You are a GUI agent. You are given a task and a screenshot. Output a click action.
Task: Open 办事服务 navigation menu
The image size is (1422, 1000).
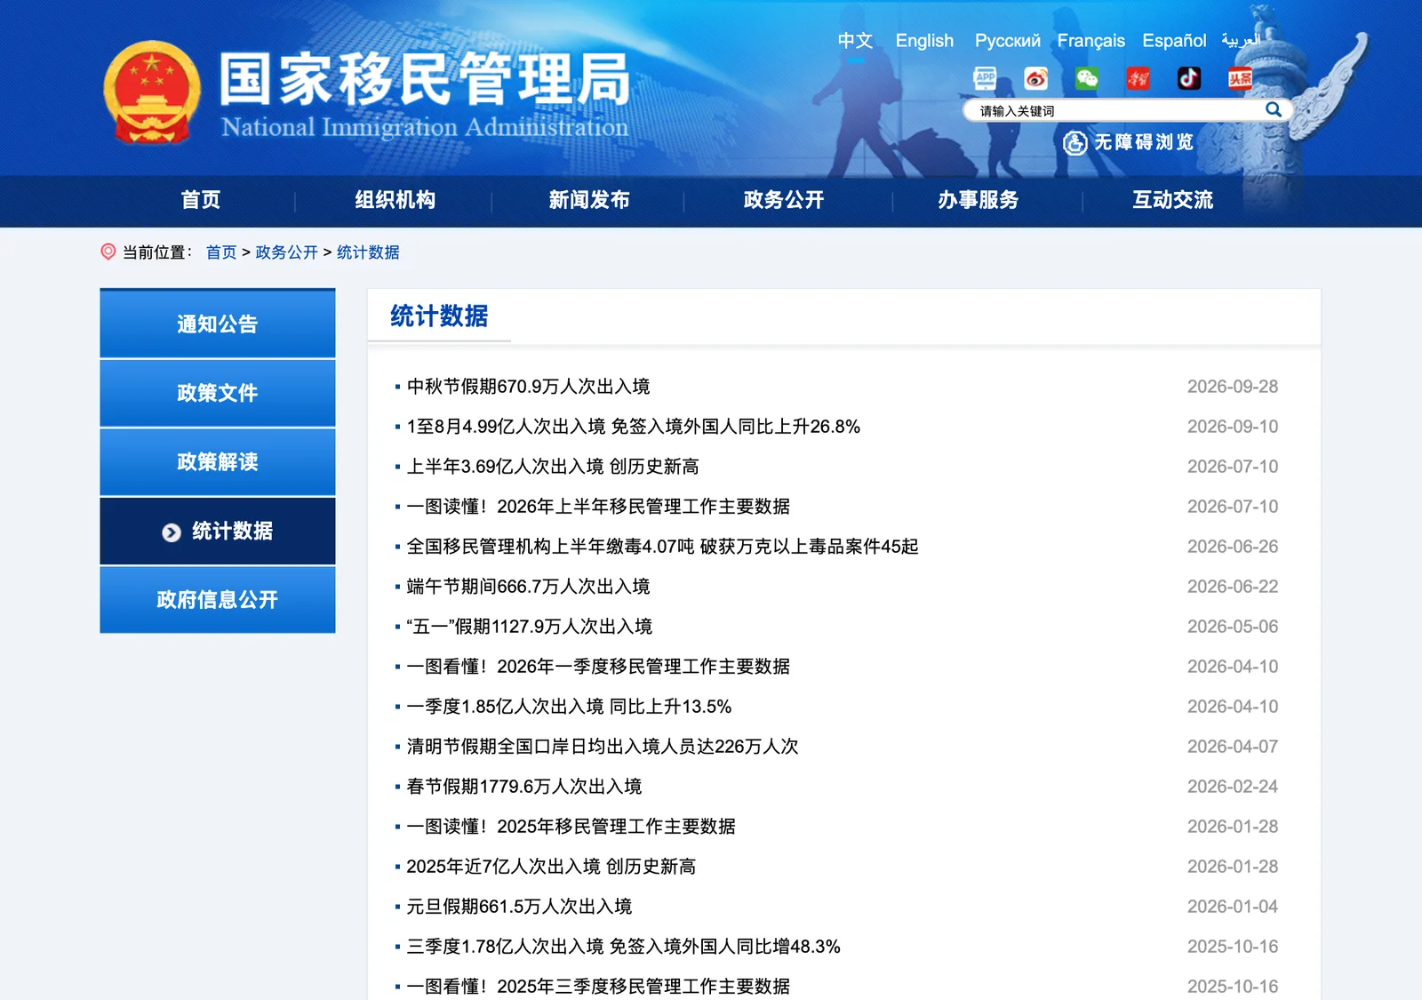coord(979,200)
